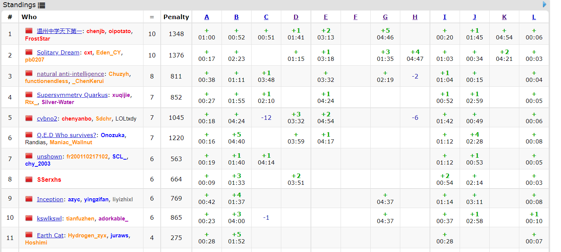
Task: Click the China flag in SSerxhs row
Action: tap(29, 180)
